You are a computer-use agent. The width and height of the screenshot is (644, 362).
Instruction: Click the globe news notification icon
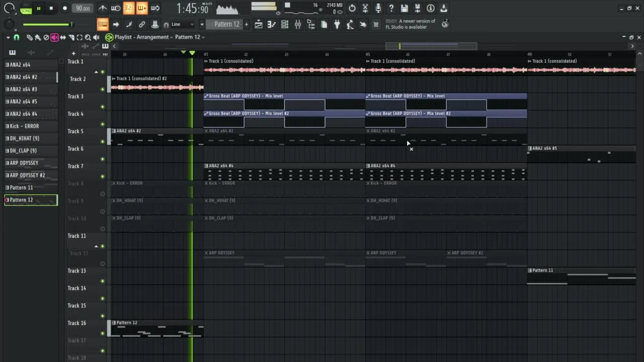coord(445,24)
